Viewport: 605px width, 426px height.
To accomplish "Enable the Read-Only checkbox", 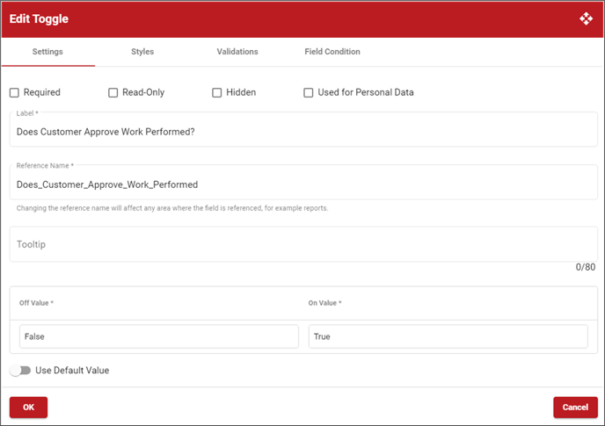I will coord(113,92).
